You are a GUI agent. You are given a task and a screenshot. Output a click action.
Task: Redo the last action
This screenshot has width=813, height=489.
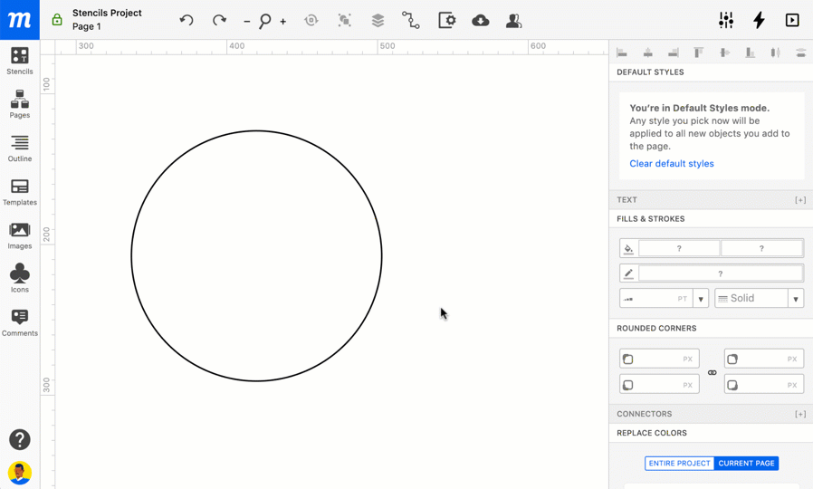(x=219, y=20)
